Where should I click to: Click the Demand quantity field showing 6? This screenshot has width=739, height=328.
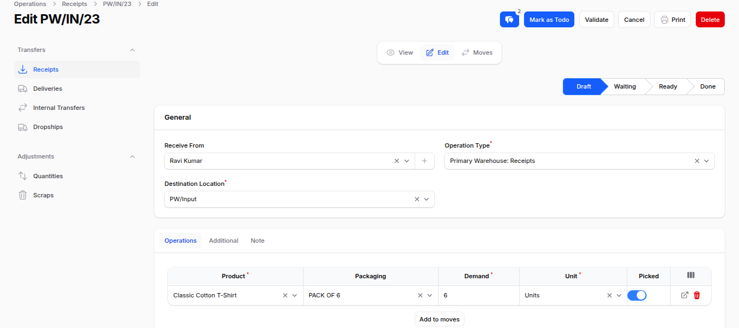pos(479,295)
